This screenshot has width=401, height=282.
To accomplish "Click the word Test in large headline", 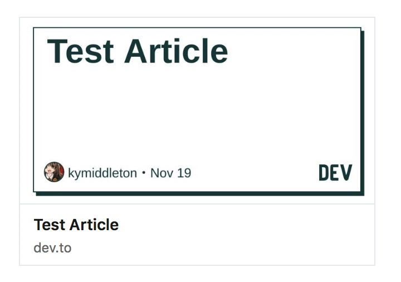I will pyautogui.click(x=81, y=51).
